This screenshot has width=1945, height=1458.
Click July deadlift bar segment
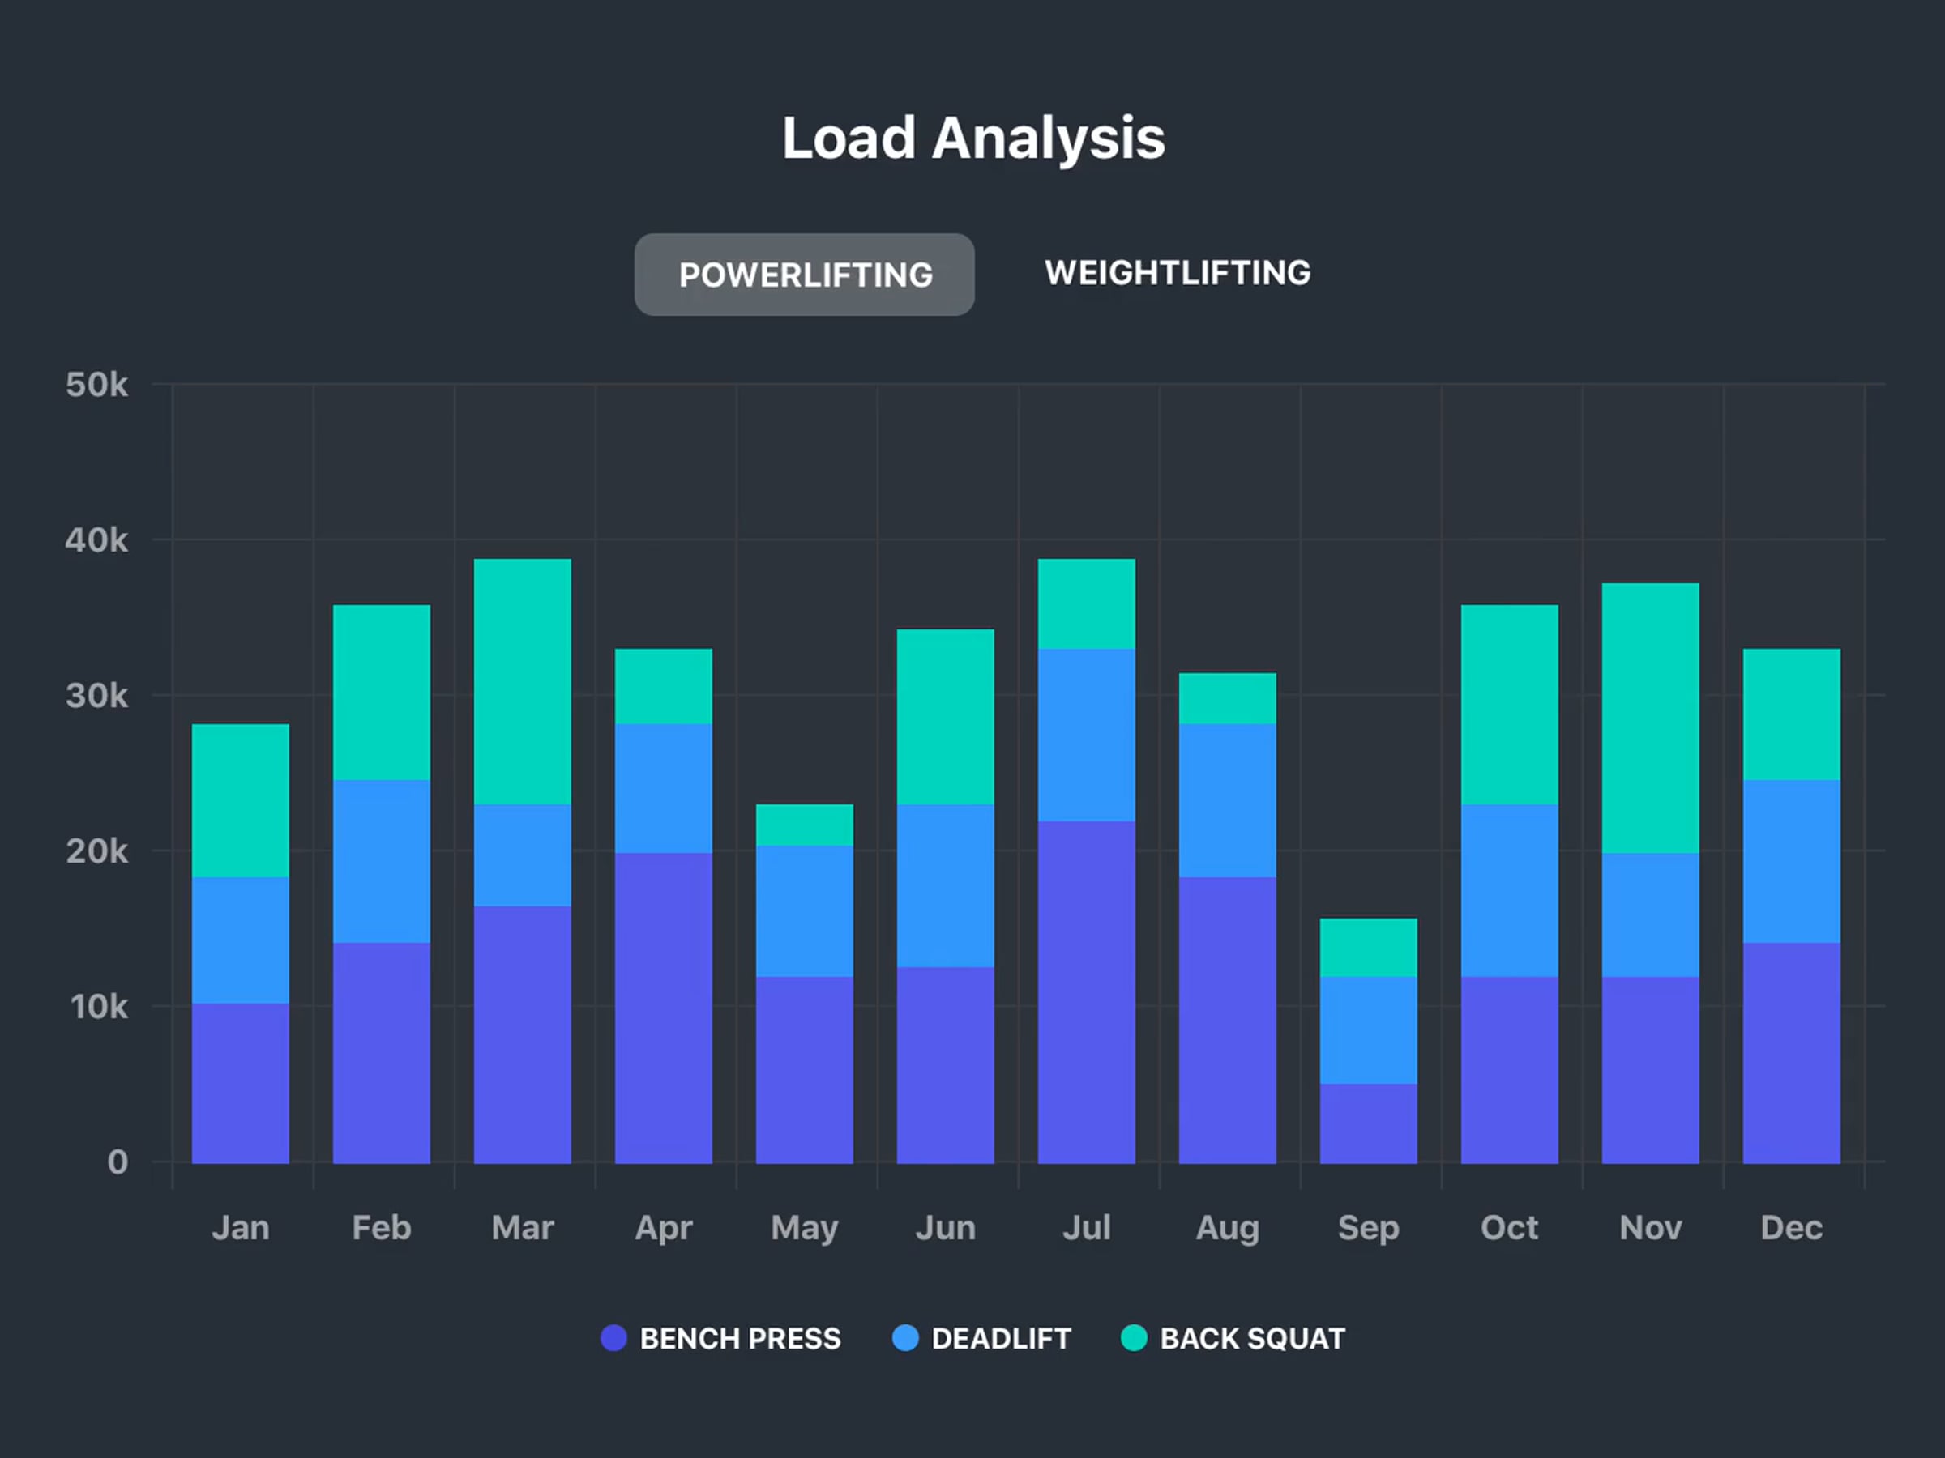[1086, 735]
